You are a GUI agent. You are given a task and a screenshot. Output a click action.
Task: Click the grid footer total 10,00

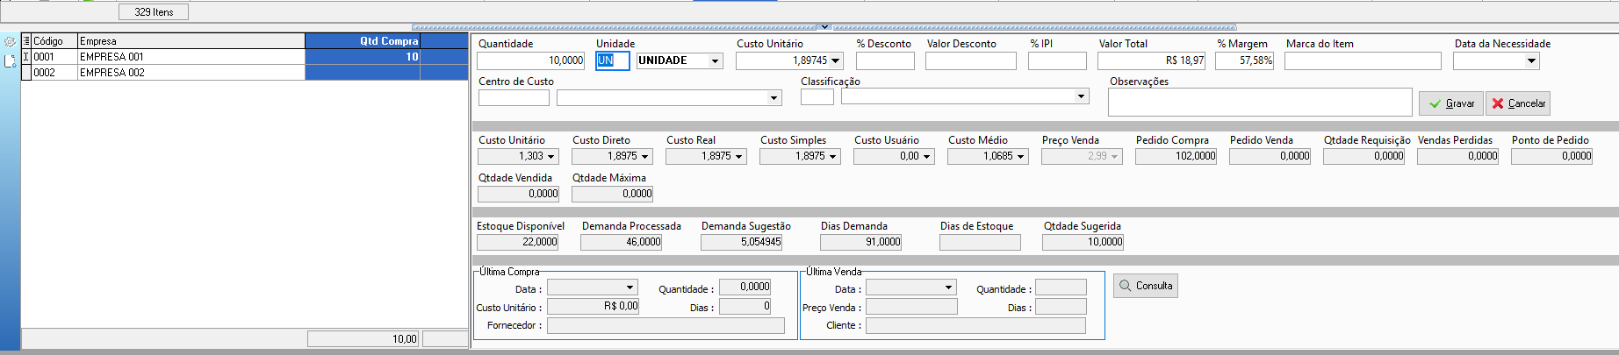pyautogui.click(x=363, y=339)
